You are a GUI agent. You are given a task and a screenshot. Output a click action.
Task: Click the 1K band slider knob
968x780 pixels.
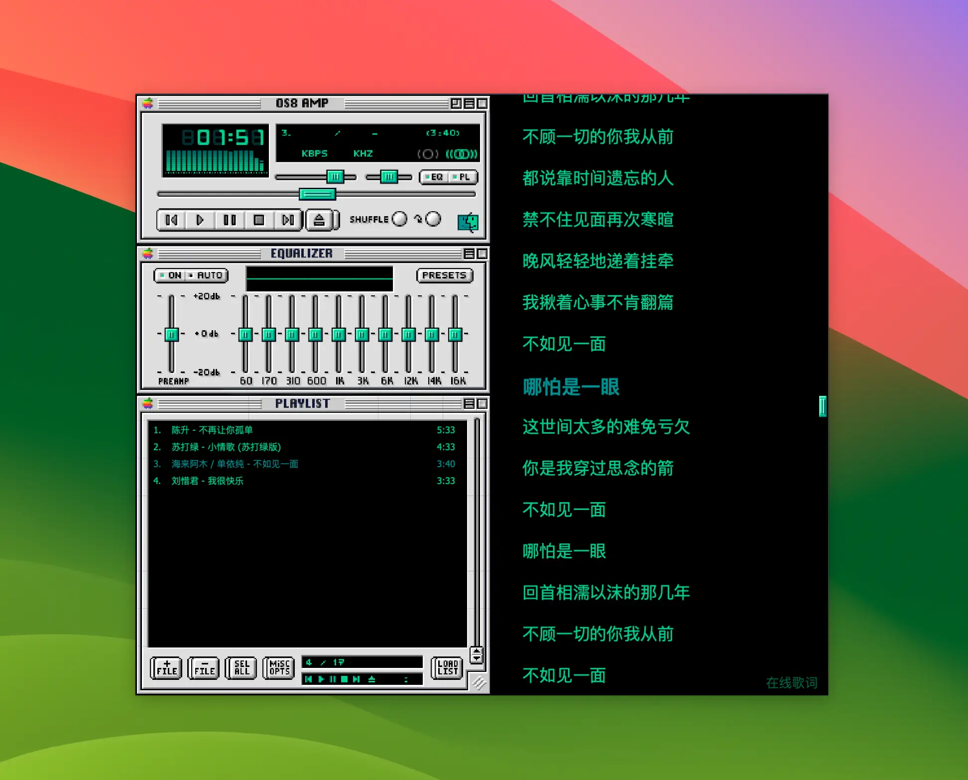(339, 334)
